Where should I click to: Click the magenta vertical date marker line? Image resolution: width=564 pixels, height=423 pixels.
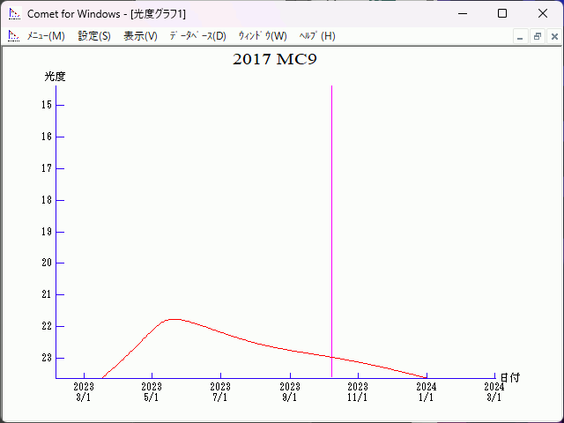click(331, 220)
